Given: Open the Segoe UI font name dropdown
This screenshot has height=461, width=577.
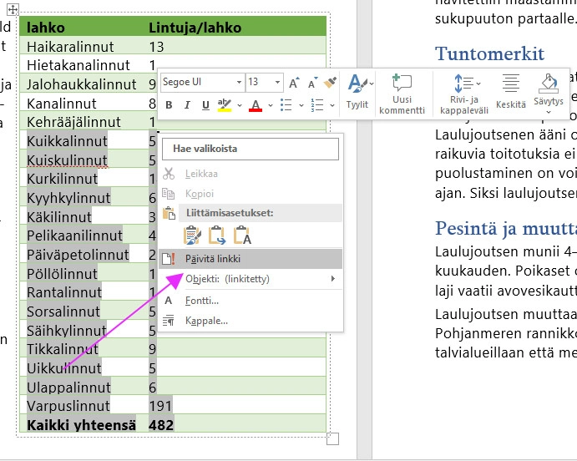Looking at the screenshot, I should [239, 83].
